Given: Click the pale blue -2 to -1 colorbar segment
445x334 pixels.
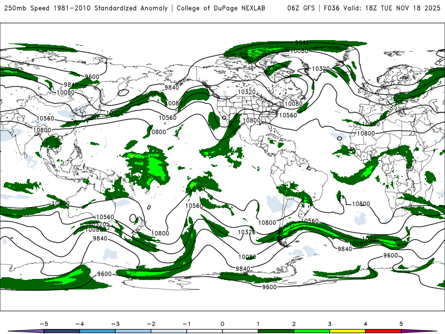Looking at the screenshot, I should coord(169,331).
